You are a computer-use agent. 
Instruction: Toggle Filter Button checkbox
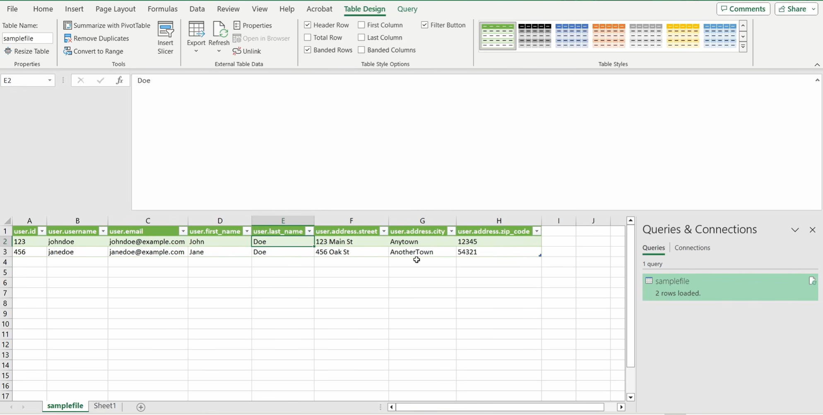coord(424,25)
